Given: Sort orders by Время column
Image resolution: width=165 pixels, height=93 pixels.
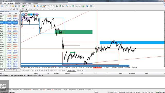Looking at the screenshot, I should pyautogui.click(x=36, y=73).
